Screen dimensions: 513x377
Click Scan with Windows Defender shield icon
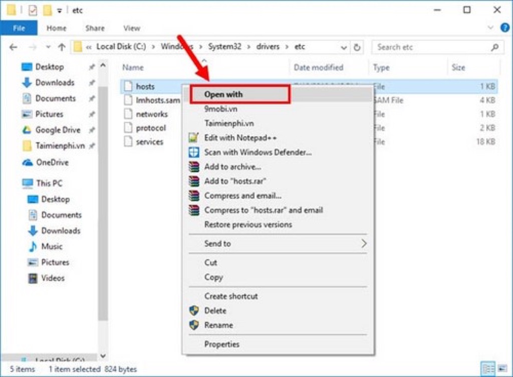point(194,152)
